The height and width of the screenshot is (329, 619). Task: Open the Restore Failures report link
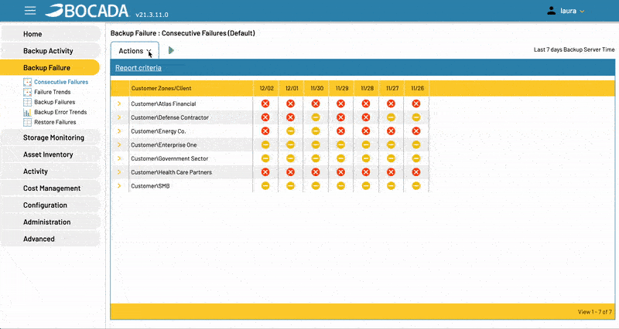pyautogui.click(x=55, y=122)
